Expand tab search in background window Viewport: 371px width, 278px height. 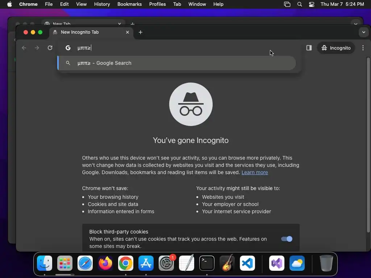(356, 24)
